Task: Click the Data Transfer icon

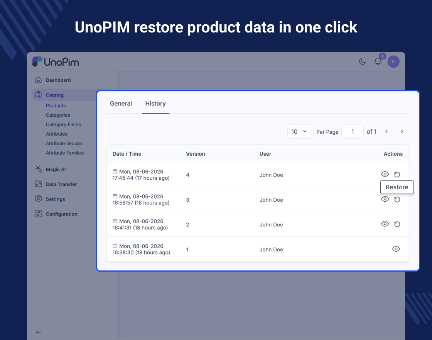Action: (39, 184)
